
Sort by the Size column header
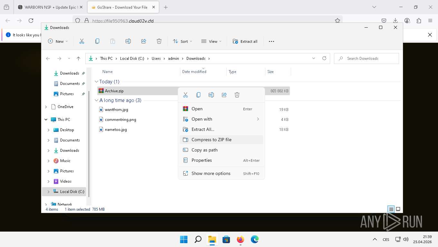[271, 72]
